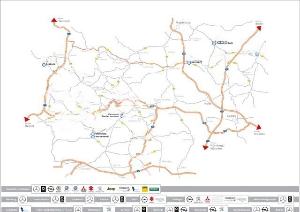Image resolution: width=300 pixels, height=212 pixels.
Task: Click the Weimar city circle on map
Action: (160, 162)
